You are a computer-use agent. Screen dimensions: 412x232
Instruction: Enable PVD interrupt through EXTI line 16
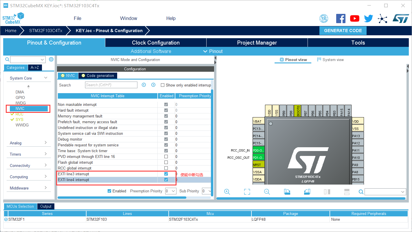click(x=166, y=156)
